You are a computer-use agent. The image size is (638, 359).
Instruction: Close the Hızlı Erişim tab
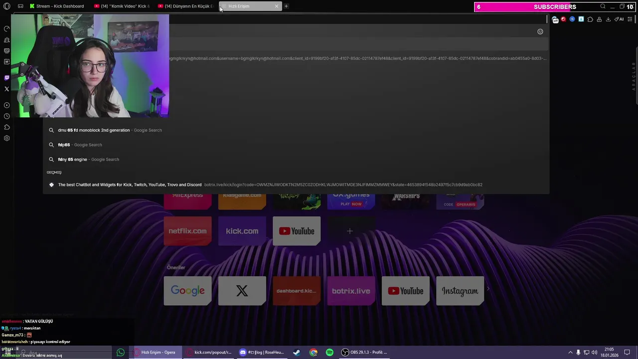point(277,6)
